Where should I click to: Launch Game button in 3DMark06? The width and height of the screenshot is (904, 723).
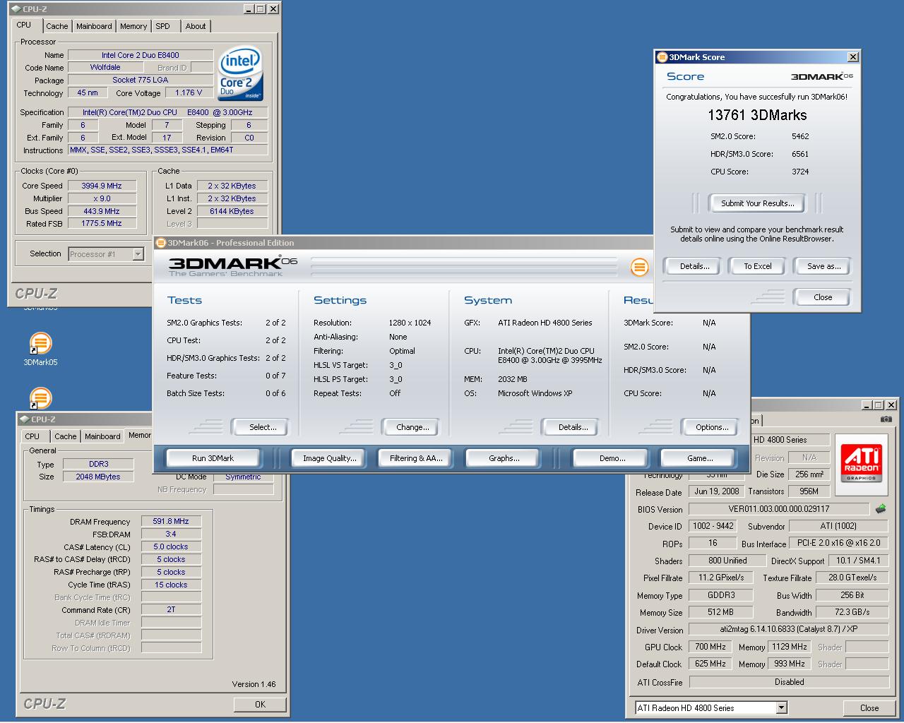(x=700, y=458)
